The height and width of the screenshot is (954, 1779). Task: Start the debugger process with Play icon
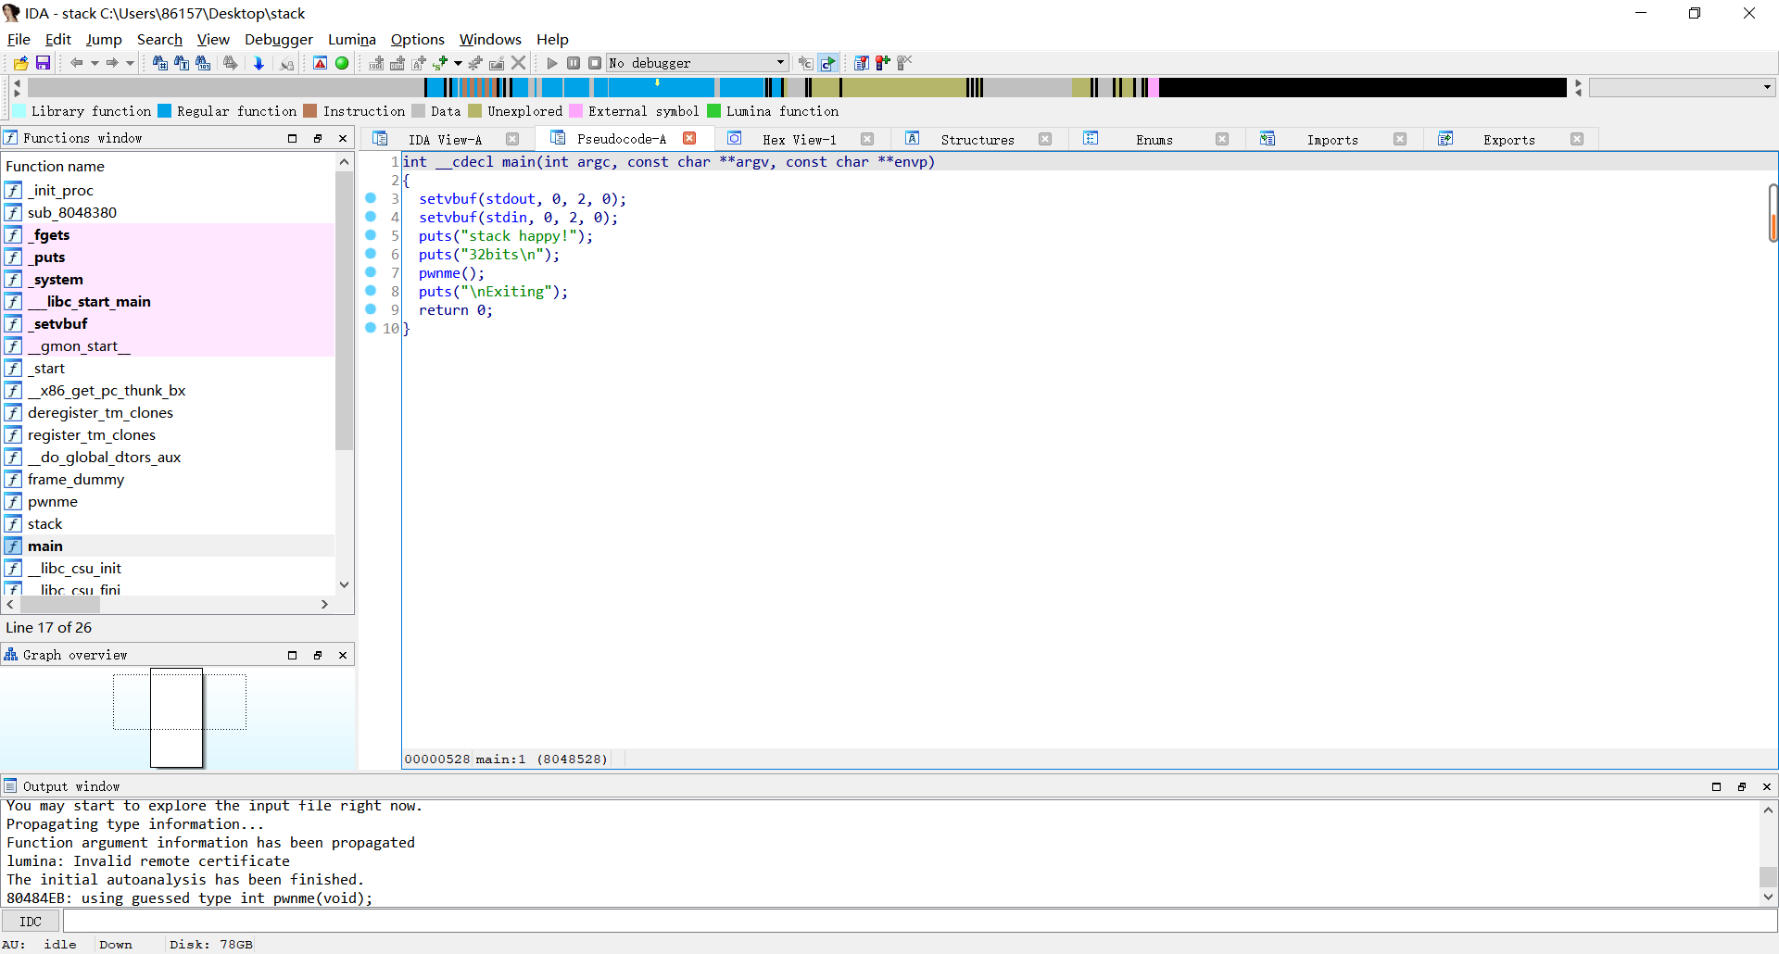tap(551, 63)
